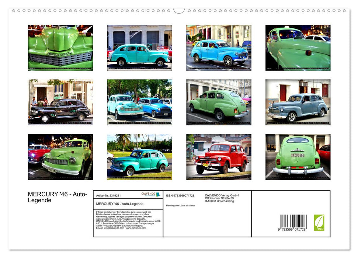Click the large title MERCURY '46 - Auto-Legende
The width and height of the screenshot is (358, 258).
[x=58, y=197]
